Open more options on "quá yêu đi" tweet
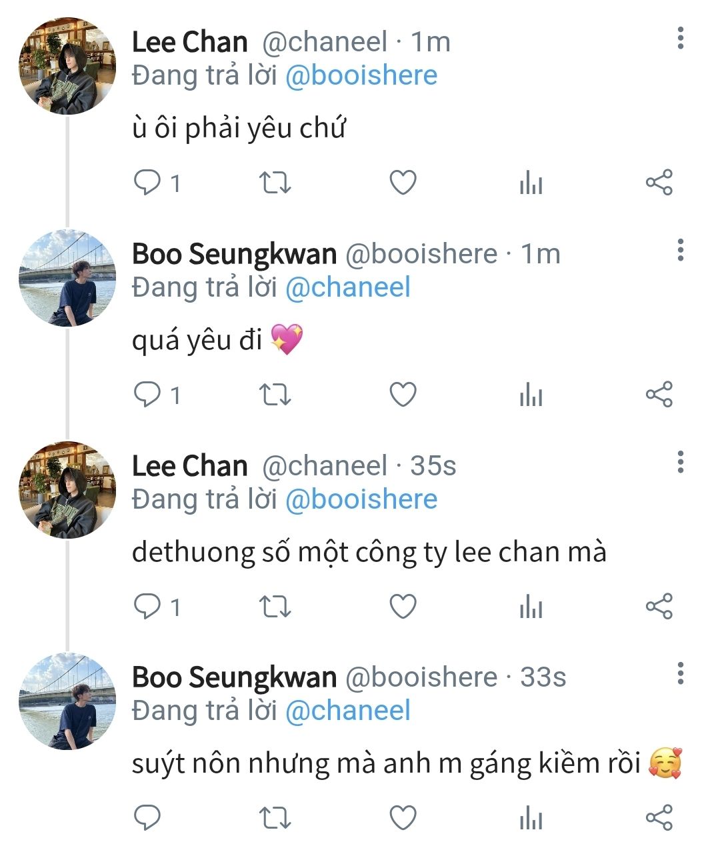The width and height of the screenshot is (720, 846). [680, 250]
